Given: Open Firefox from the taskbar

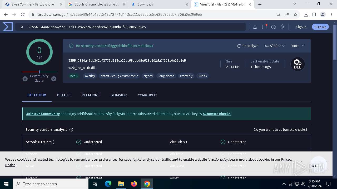Looking at the screenshot, I should click(x=134, y=184).
